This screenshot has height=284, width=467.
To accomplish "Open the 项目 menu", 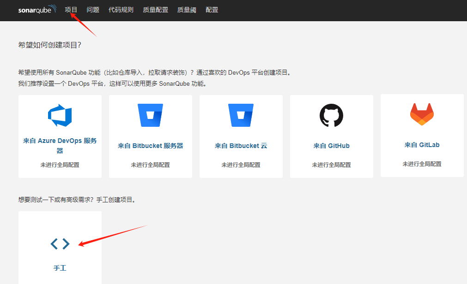I will (x=71, y=10).
